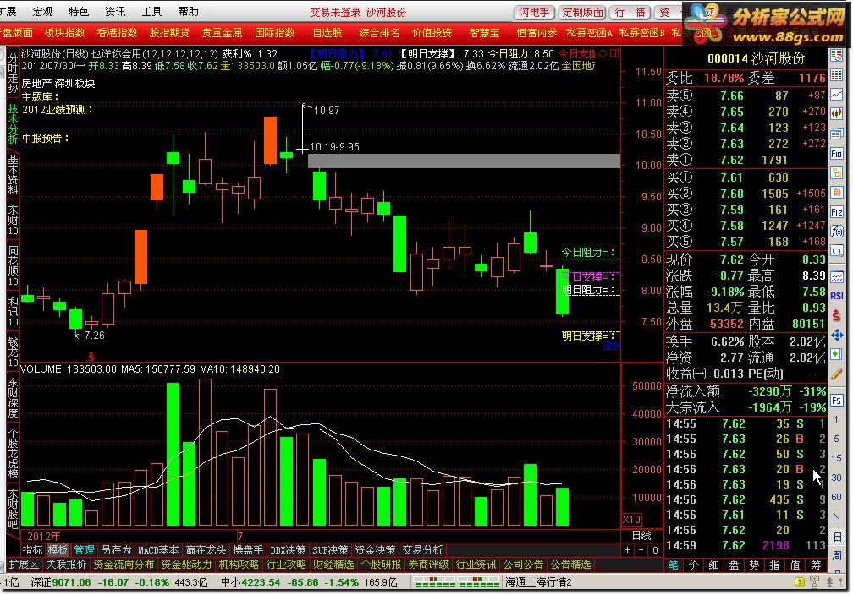Image resolution: width=853 pixels, height=595 pixels.
Task: Click the Fiz icon in right sidebar
Action: point(837,212)
